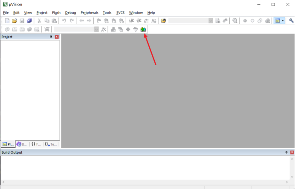Image resolution: width=295 pixels, height=189 pixels.
Task: Switch to the Project (Pr...) tab
Action: (8, 144)
